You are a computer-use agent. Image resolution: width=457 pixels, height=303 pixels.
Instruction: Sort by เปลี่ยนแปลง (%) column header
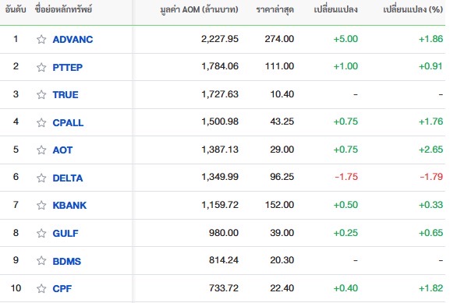coord(413,9)
